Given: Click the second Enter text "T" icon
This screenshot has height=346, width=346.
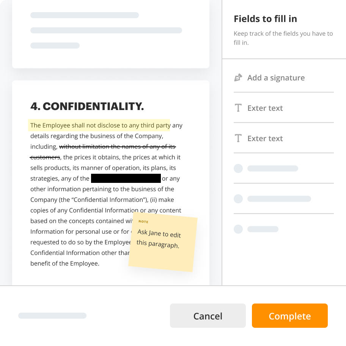Looking at the screenshot, I should (238, 138).
